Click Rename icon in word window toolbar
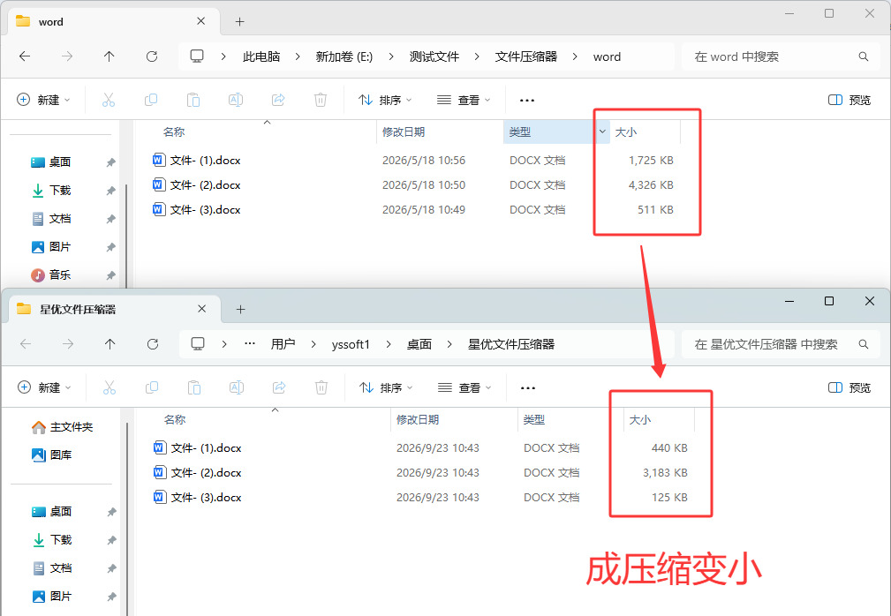Image resolution: width=891 pixels, height=616 pixels. [235, 100]
